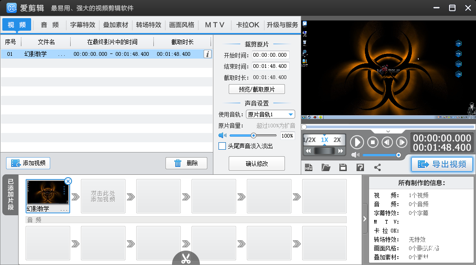Click the chevron below the preview progress bar
The image size is (476, 265).
(388, 132)
